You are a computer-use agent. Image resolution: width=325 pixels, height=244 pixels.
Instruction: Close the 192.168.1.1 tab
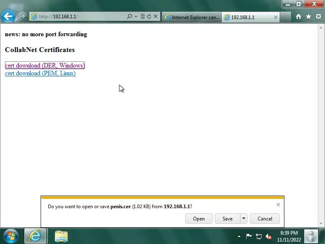276,17
